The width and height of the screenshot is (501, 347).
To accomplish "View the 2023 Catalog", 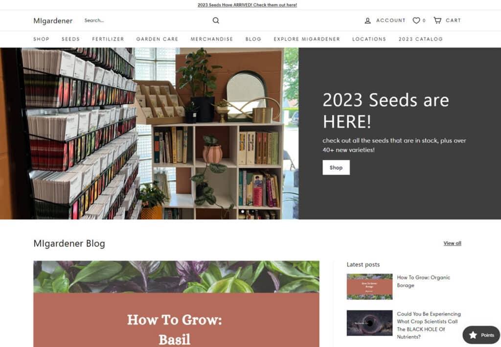I will (x=420, y=39).
